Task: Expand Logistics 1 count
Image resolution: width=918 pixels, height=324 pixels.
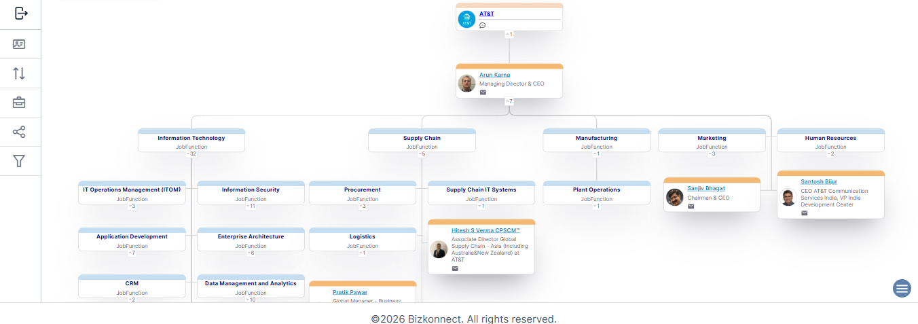Action: [x=363, y=253]
